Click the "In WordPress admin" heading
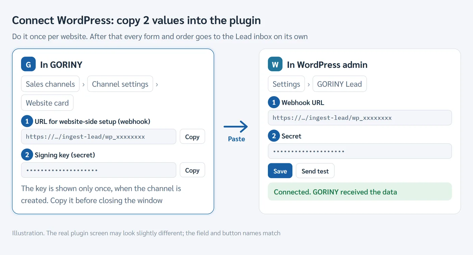 [327, 65]
